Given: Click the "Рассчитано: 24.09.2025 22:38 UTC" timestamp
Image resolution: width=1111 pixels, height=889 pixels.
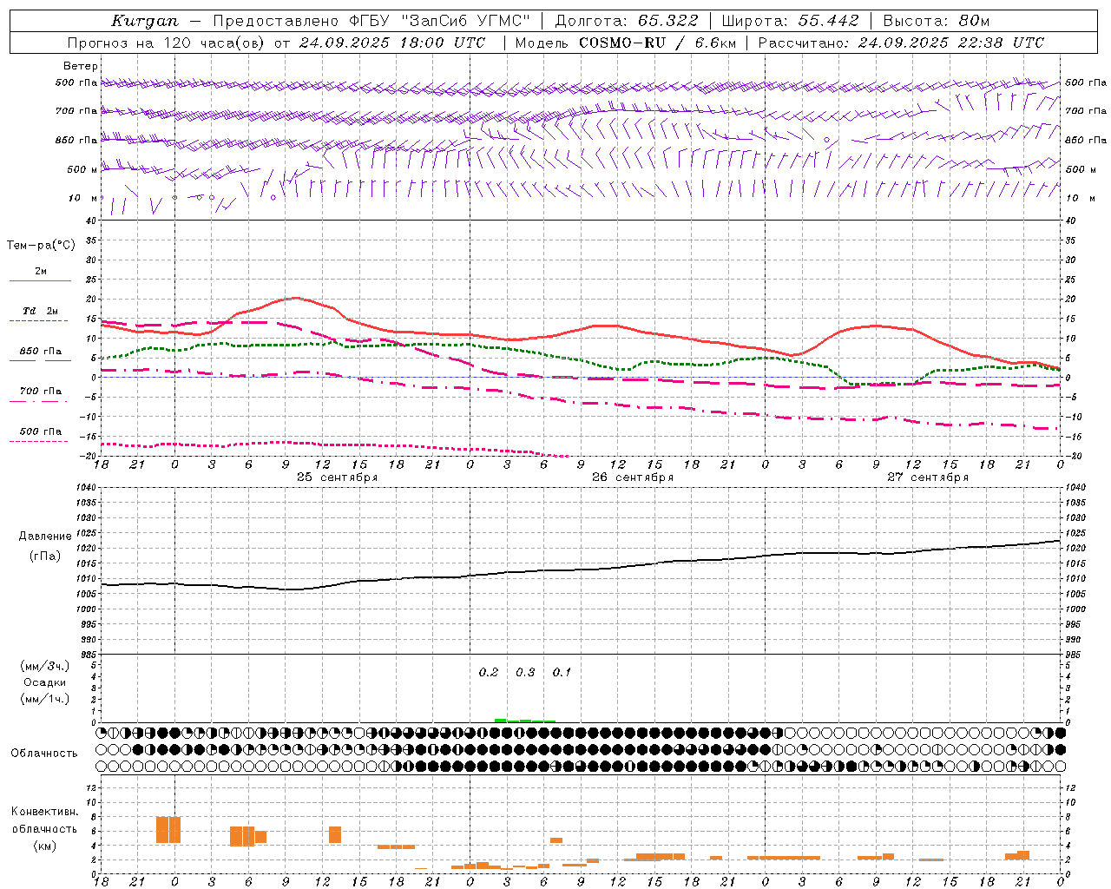Looking at the screenshot, I should [x=901, y=43].
